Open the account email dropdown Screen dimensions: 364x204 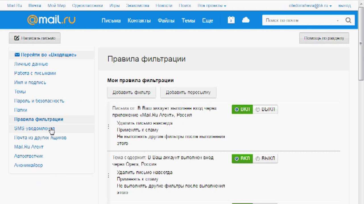[310, 6]
